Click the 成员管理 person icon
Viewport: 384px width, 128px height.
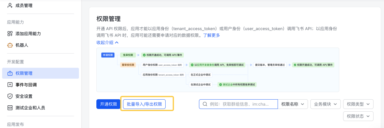click(10, 5)
